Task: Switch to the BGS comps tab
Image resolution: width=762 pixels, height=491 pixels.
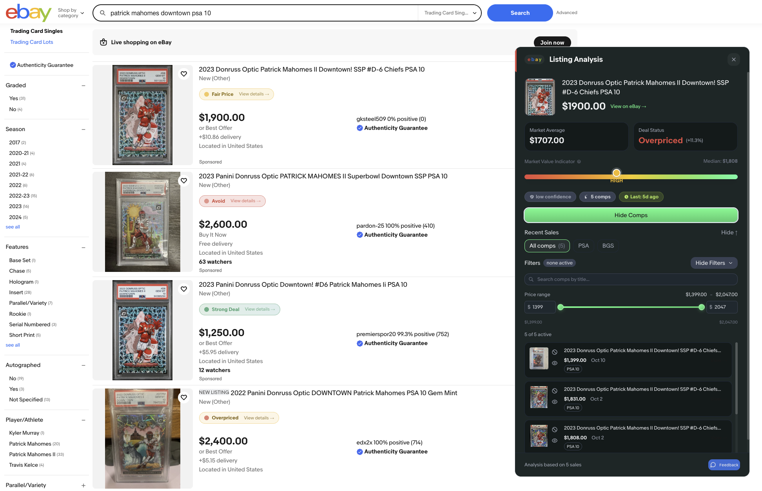Action: (x=608, y=246)
